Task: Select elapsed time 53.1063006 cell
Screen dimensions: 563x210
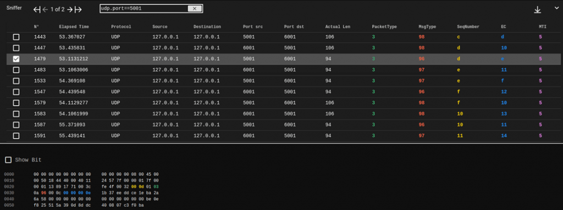Action: coord(74,70)
